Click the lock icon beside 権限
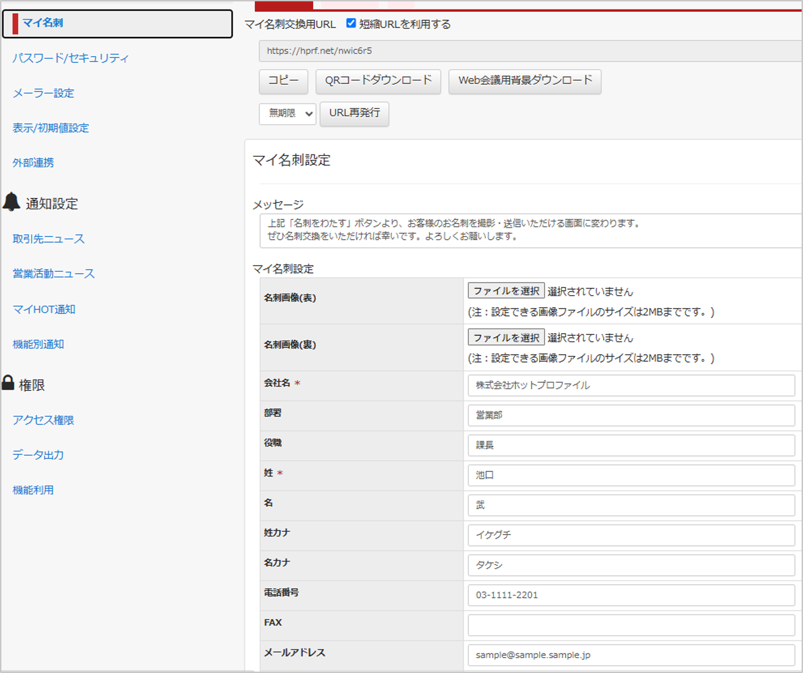Viewport: 803px width, 673px height. click(x=8, y=383)
